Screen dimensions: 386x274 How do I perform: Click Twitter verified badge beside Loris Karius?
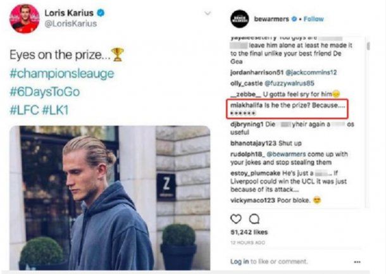pyautogui.click(x=101, y=13)
